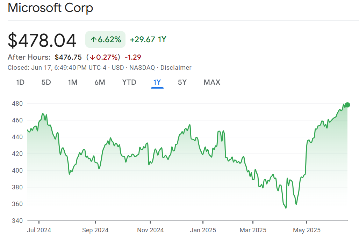Screen dimensions: 359x241
Task: Open the Disclaimer link
Action: tap(175, 68)
